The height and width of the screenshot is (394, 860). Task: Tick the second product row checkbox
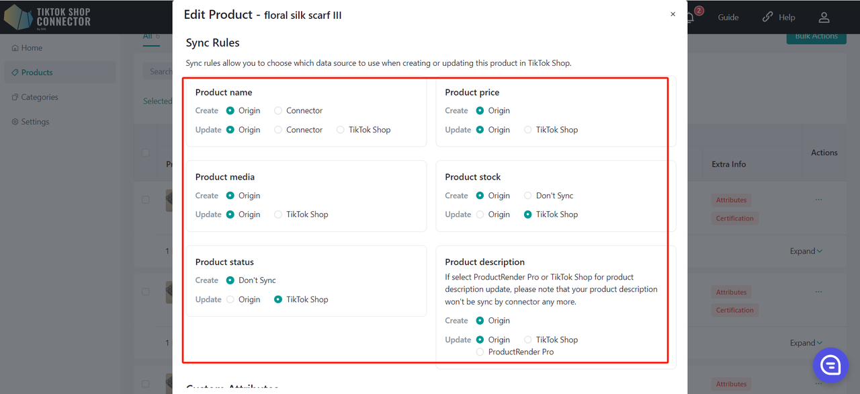146,292
